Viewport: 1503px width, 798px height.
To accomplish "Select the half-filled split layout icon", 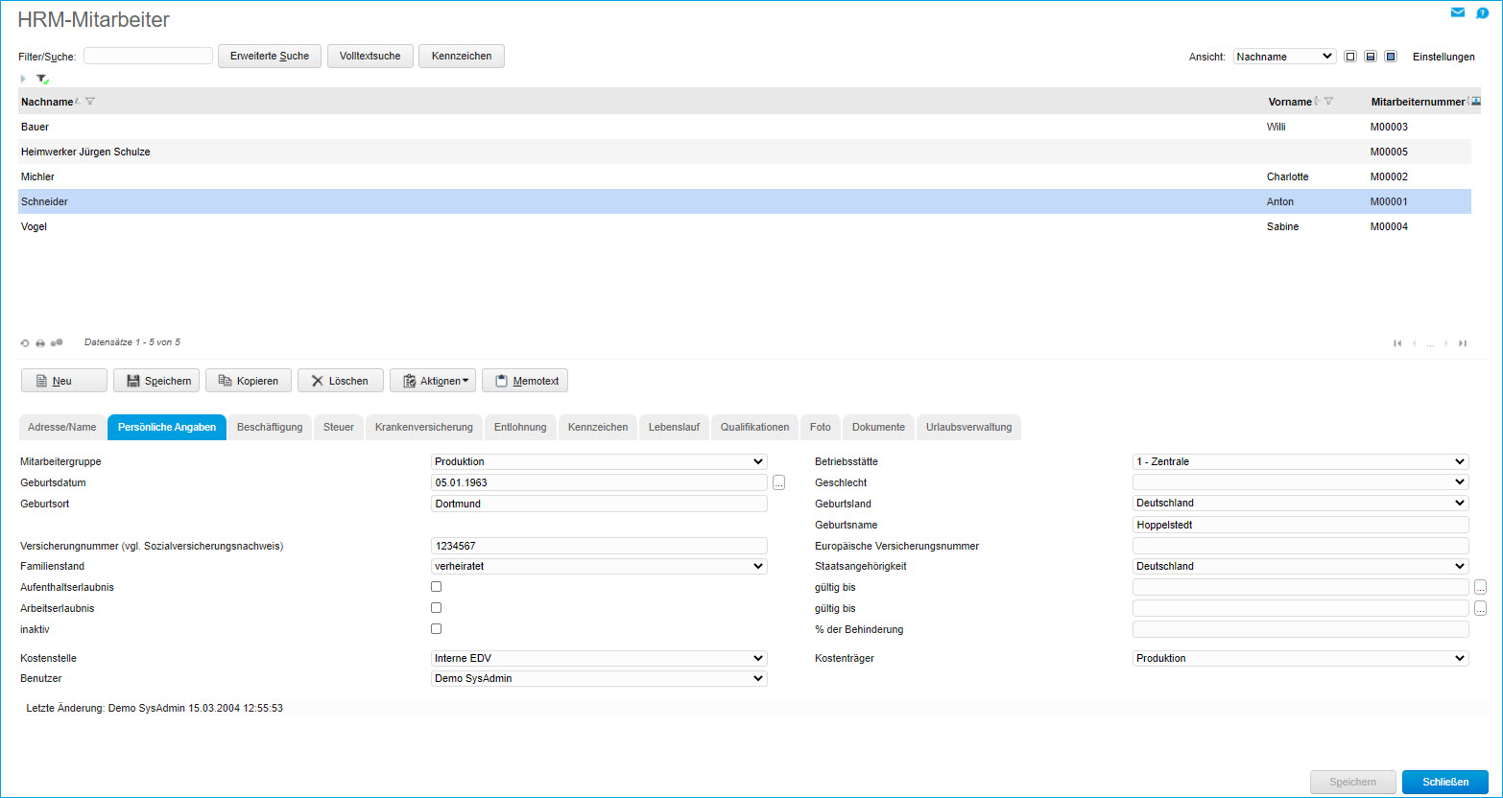I will click(1371, 57).
